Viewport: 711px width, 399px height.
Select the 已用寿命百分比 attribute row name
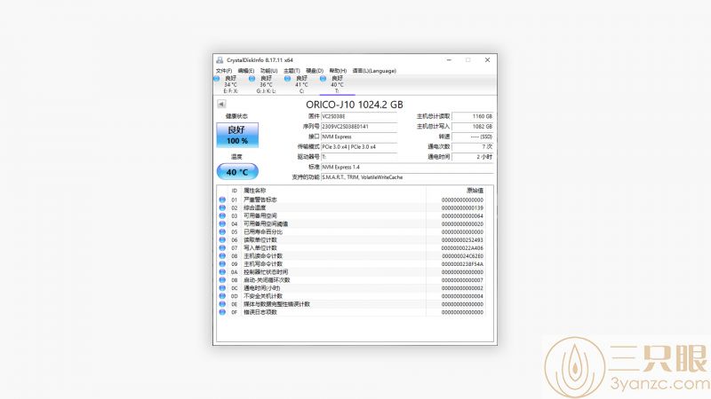(x=263, y=231)
